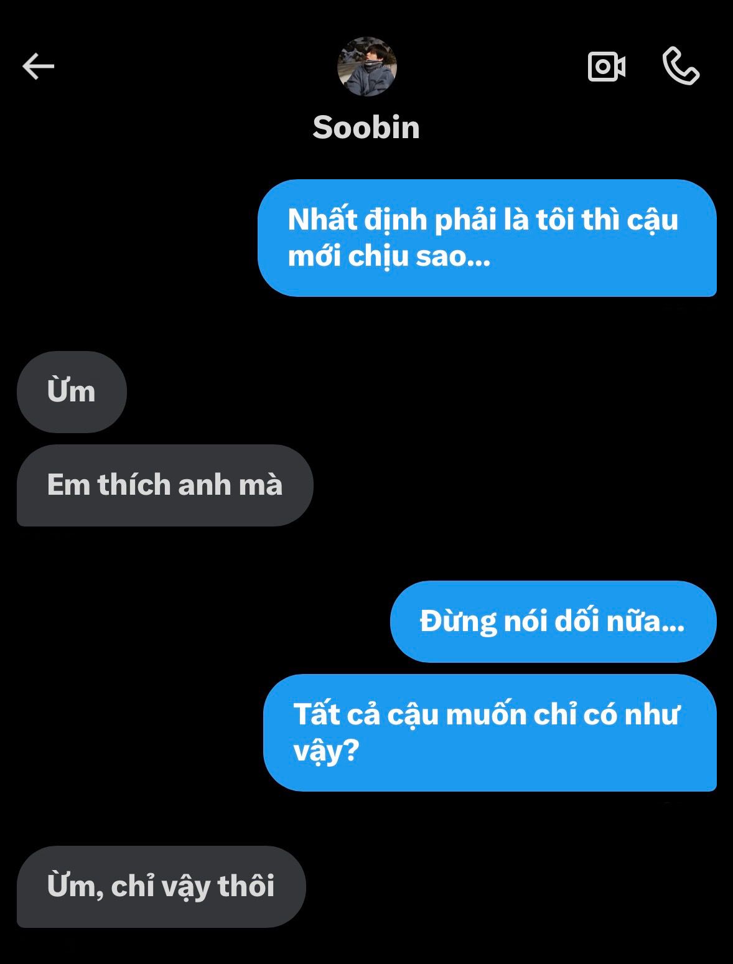View contact info via the avatar photo

pyautogui.click(x=366, y=67)
